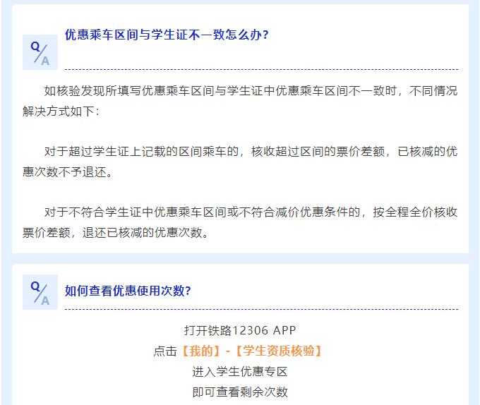Click the hyphen between 【我的】 and 【学生资质核验】
Screen dimensions: 480x405
(x=229, y=351)
